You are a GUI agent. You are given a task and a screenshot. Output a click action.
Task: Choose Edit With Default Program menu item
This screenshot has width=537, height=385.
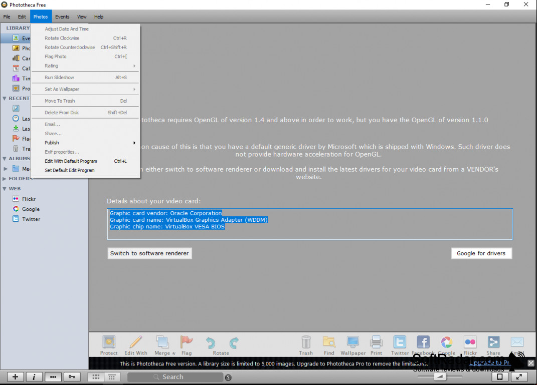(86, 161)
